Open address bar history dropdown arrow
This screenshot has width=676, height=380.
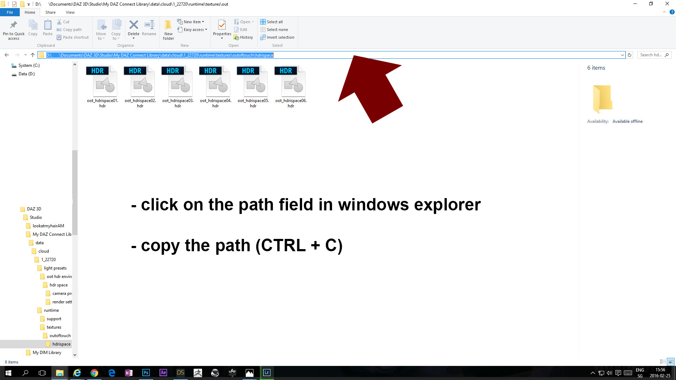point(622,55)
